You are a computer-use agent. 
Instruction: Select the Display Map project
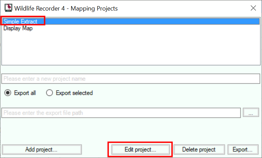(x=131, y=28)
